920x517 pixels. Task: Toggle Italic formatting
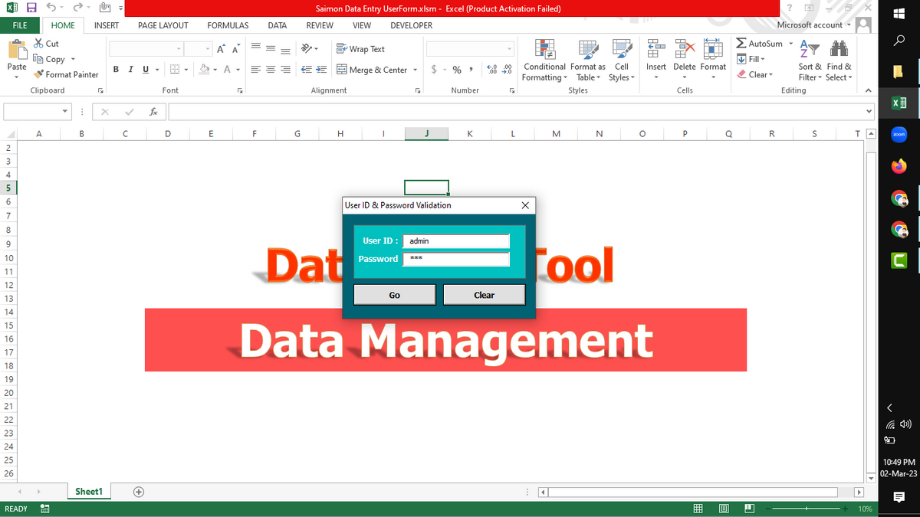[x=130, y=70]
